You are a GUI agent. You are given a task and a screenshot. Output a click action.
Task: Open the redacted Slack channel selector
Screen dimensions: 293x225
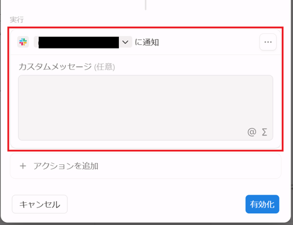coord(83,42)
